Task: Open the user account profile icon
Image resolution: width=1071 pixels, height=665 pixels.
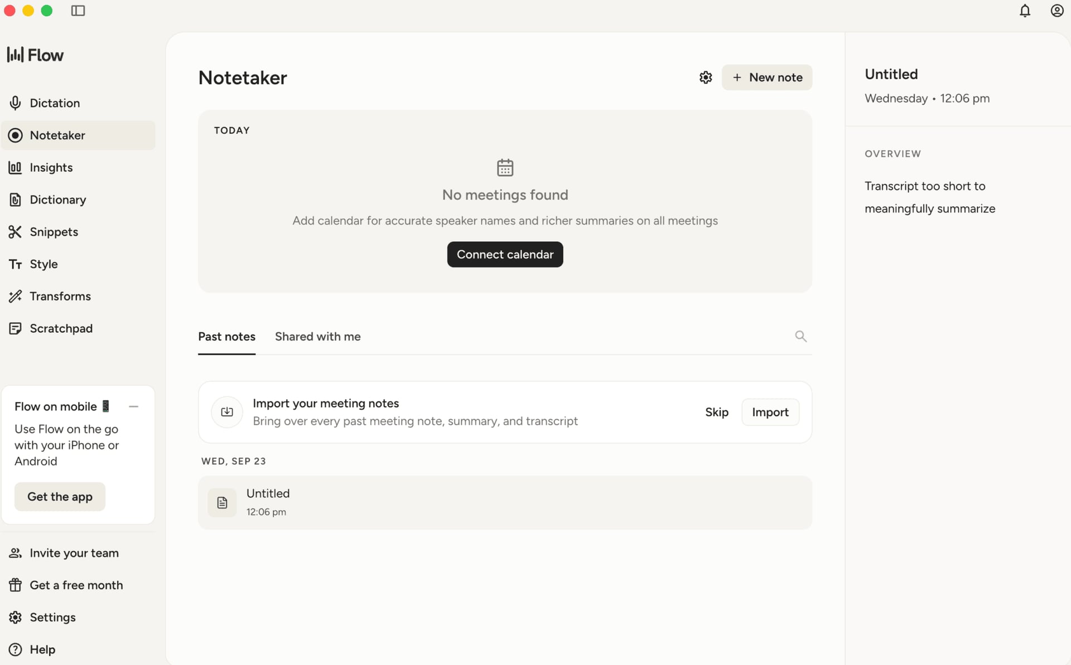Action: (x=1056, y=11)
